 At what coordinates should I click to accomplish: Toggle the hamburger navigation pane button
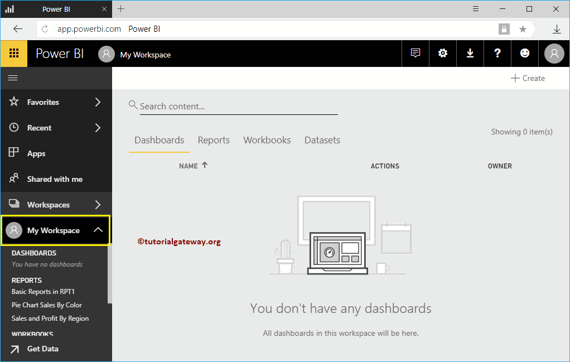[13, 78]
